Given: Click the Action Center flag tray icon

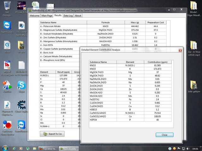Looking at the screenshot, I should coord(179,149).
